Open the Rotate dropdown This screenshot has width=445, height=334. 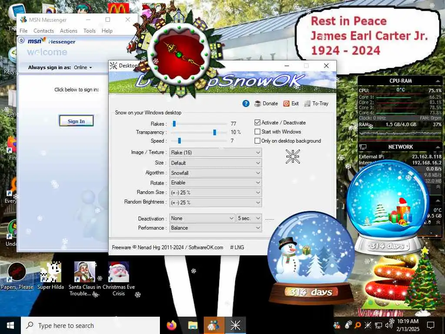click(216, 183)
